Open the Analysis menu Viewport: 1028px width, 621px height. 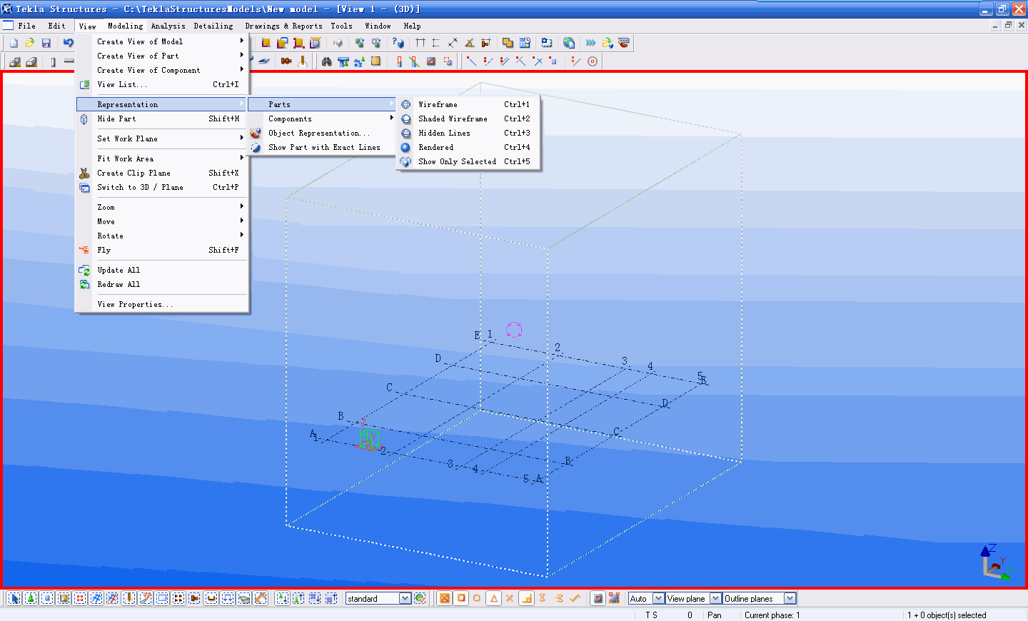click(168, 26)
